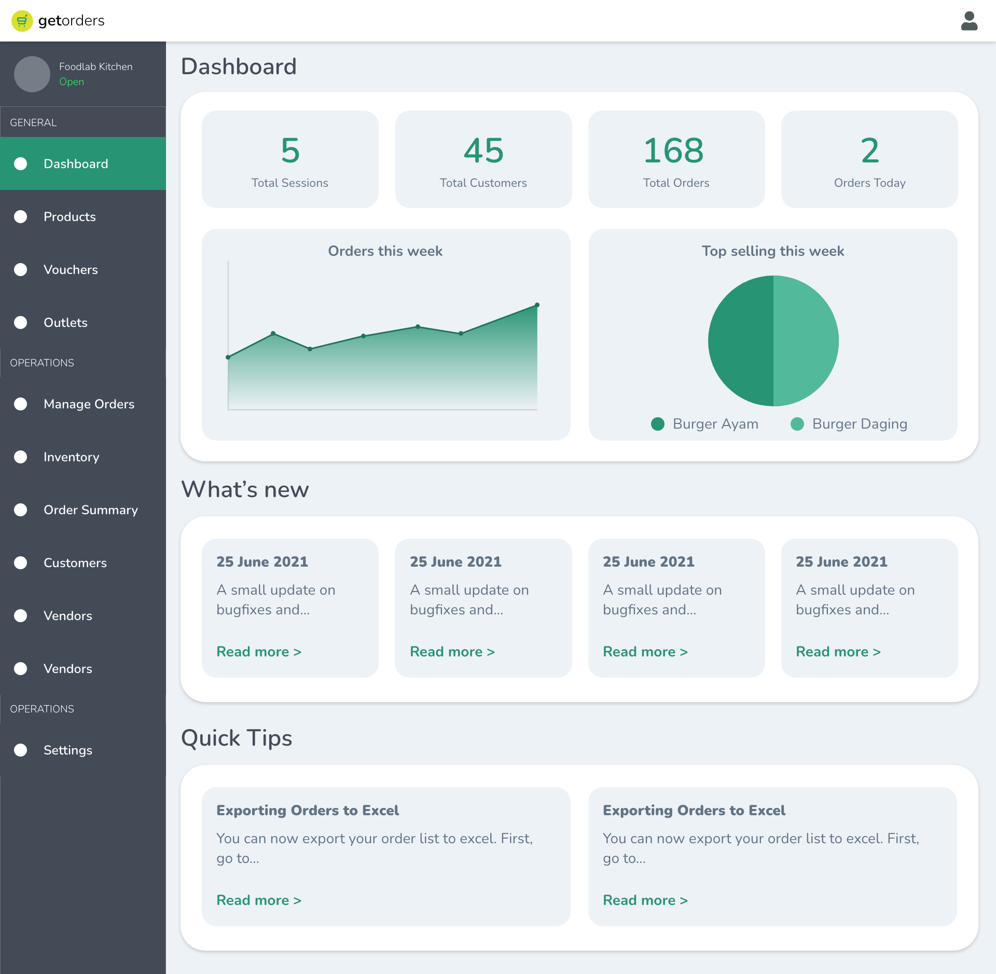Open Manage Orders panel

coord(89,404)
